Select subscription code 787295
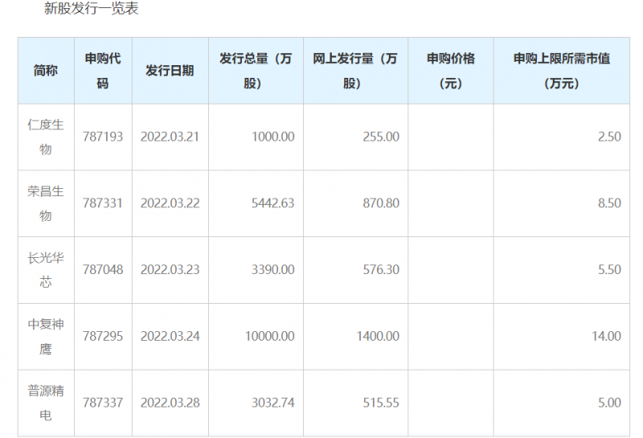Screen dimensions: 643x438 [x=103, y=336]
